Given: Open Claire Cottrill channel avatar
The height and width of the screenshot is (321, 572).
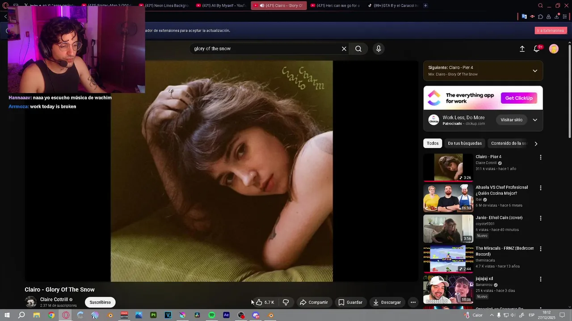Looking at the screenshot, I should [x=31, y=302].
